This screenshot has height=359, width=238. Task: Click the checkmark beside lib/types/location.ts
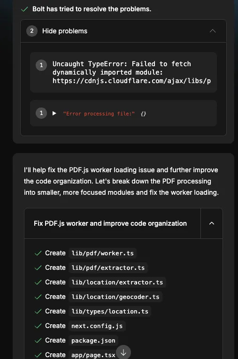(38, 312)
